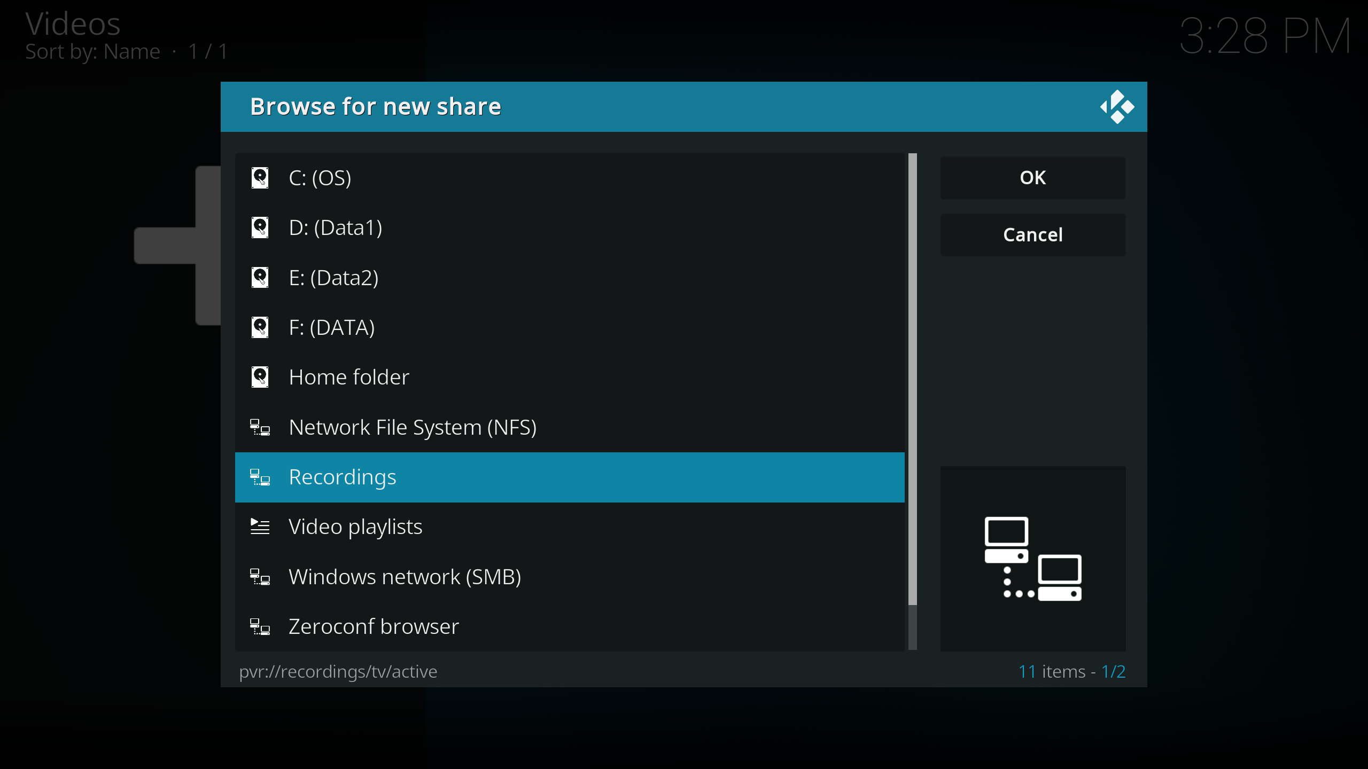Click the drive icon beside Home folder
This screenshot has width=1368, height=769.
(260, 377)
